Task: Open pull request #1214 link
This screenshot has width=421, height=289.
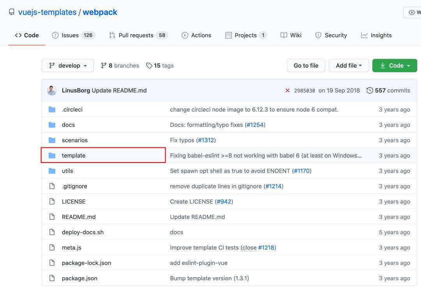Action: pos(274,186)
